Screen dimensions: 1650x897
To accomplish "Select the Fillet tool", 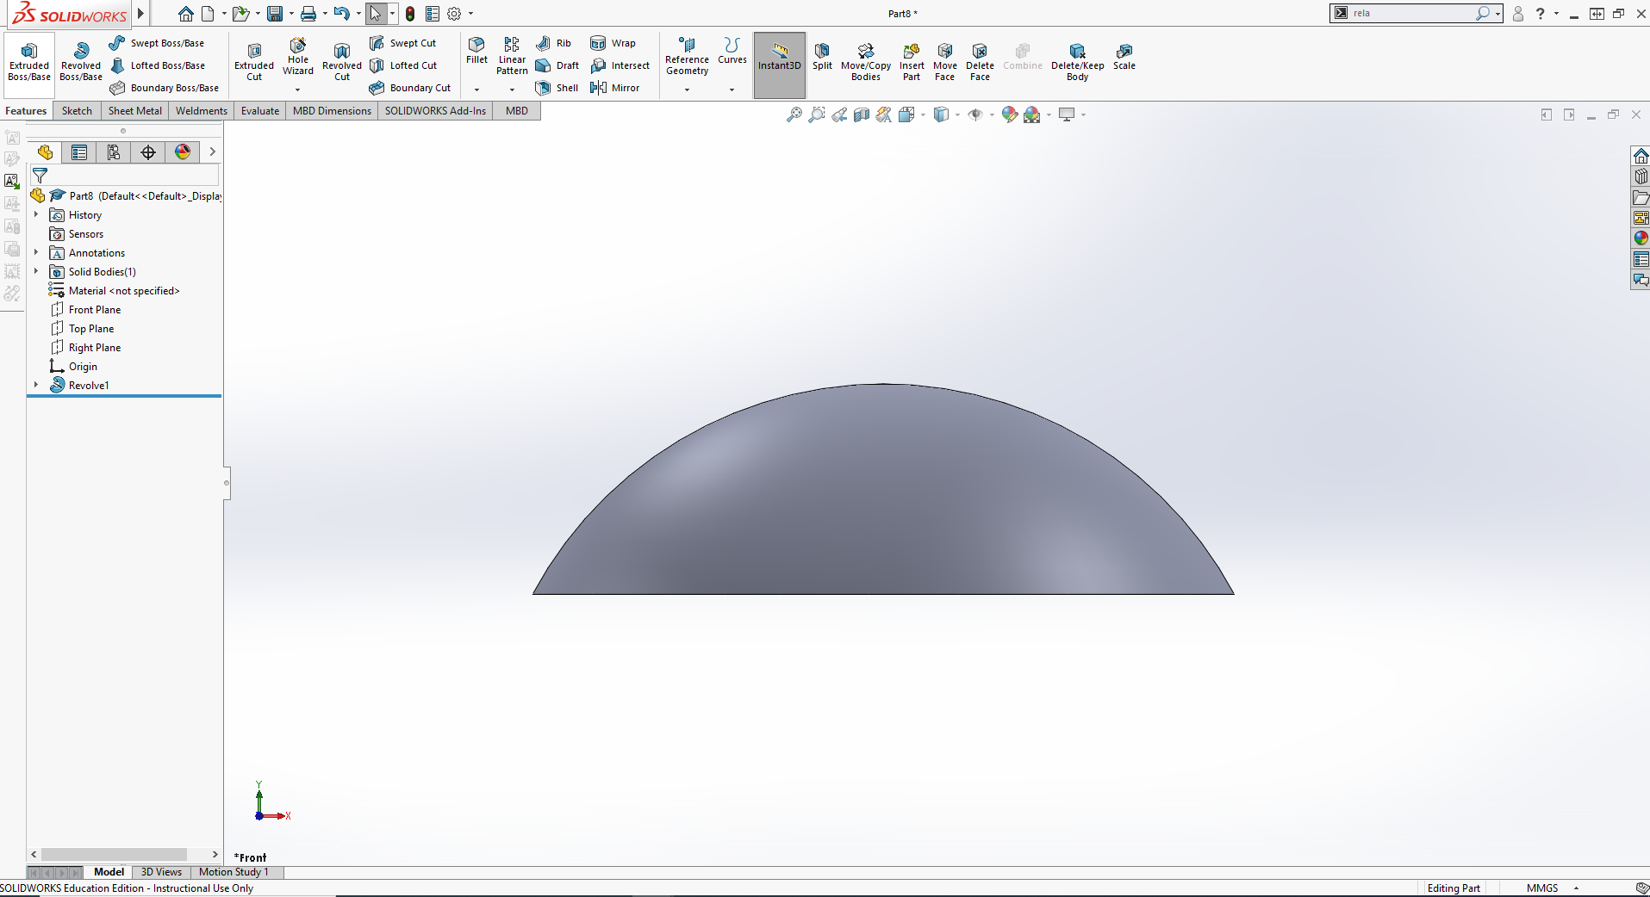I will tap(476, 51).
